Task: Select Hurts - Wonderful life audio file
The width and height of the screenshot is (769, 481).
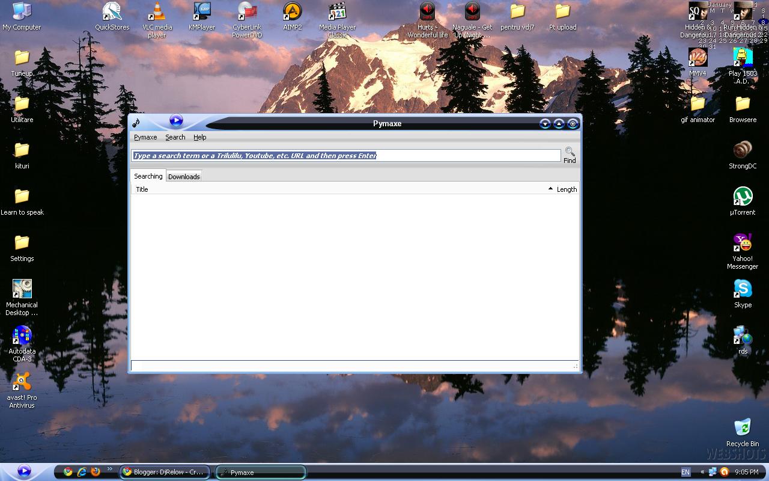Action: click(x=428, y=20)
